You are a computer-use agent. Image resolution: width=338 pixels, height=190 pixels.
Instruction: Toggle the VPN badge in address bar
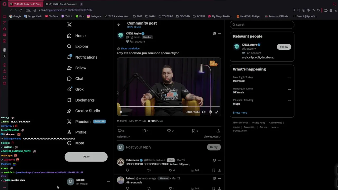pyautogui.click(x=28, y=10)
